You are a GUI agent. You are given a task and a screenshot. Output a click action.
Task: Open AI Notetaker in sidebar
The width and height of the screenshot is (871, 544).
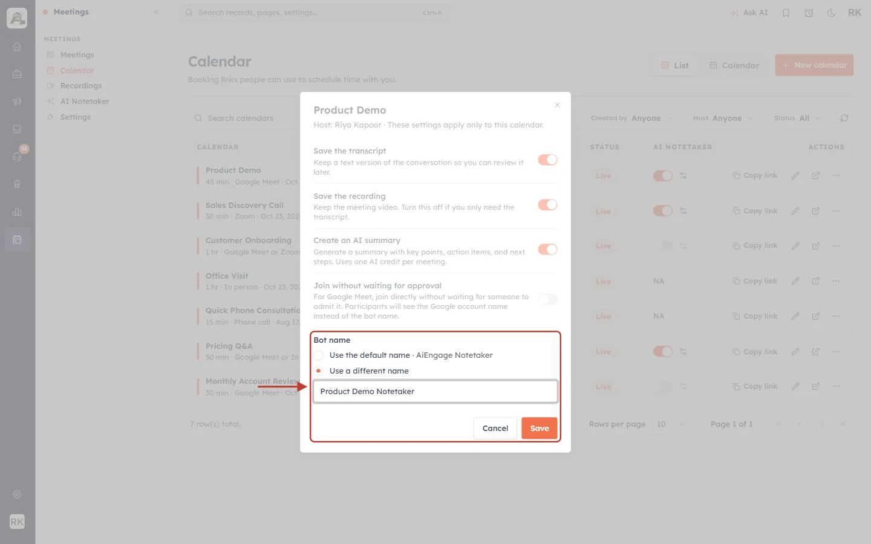[85, 102]
